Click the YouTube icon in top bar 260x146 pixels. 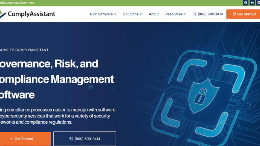click(x=252, y=3)
